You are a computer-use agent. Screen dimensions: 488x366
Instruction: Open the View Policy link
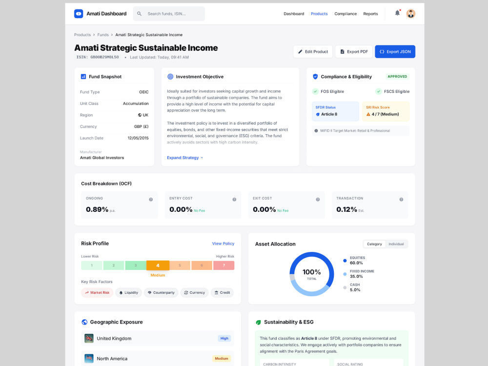tap(223, 244)
